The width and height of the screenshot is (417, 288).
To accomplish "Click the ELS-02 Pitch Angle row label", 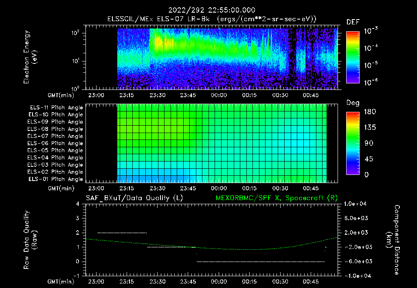I will click(55, 172).
